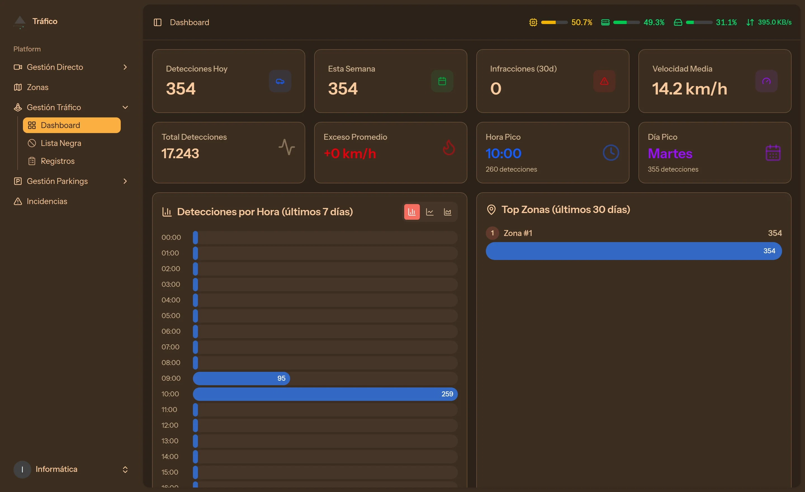Click the Dashboard breadcrumb title
The image size is (805, 492).
coord(190,22)
